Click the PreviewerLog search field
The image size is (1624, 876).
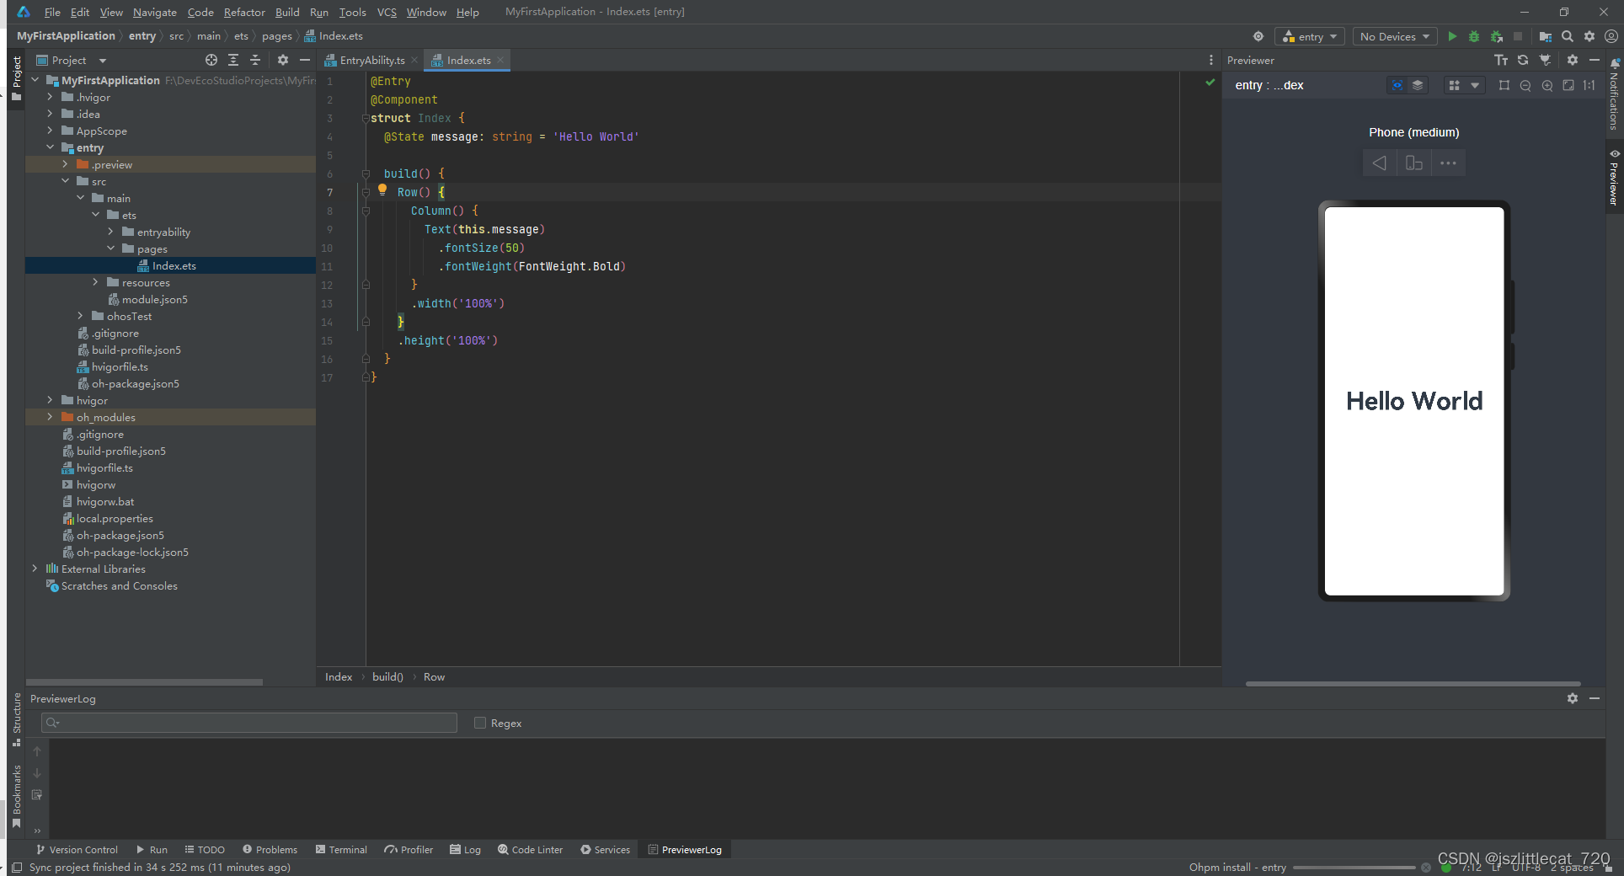pyautogui.click(x=248, y=723)
